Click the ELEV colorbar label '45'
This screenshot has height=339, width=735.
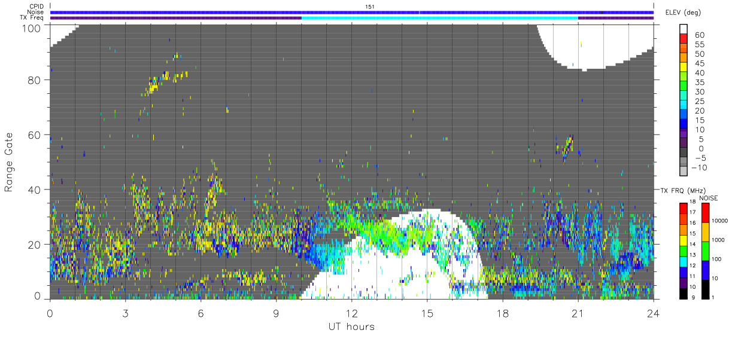point(700,63)
